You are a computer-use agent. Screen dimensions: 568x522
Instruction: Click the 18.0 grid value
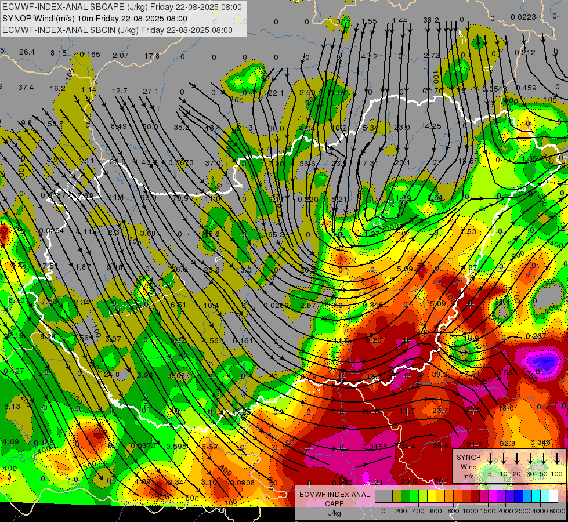coord(506,408)
